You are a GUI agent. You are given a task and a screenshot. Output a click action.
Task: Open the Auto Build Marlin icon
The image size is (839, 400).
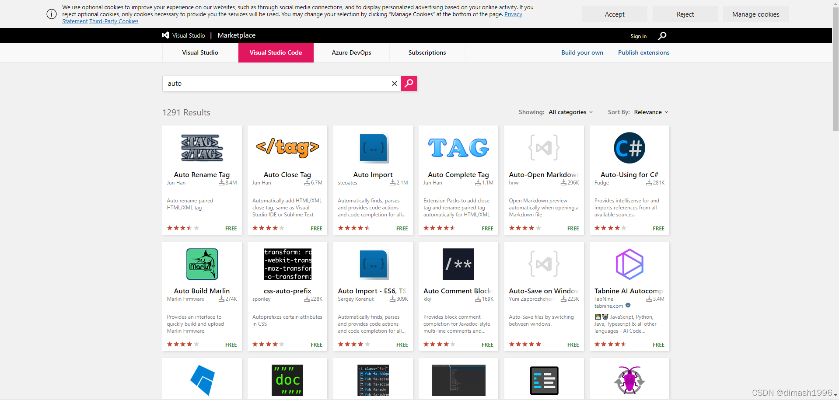(x=202, y=264)
